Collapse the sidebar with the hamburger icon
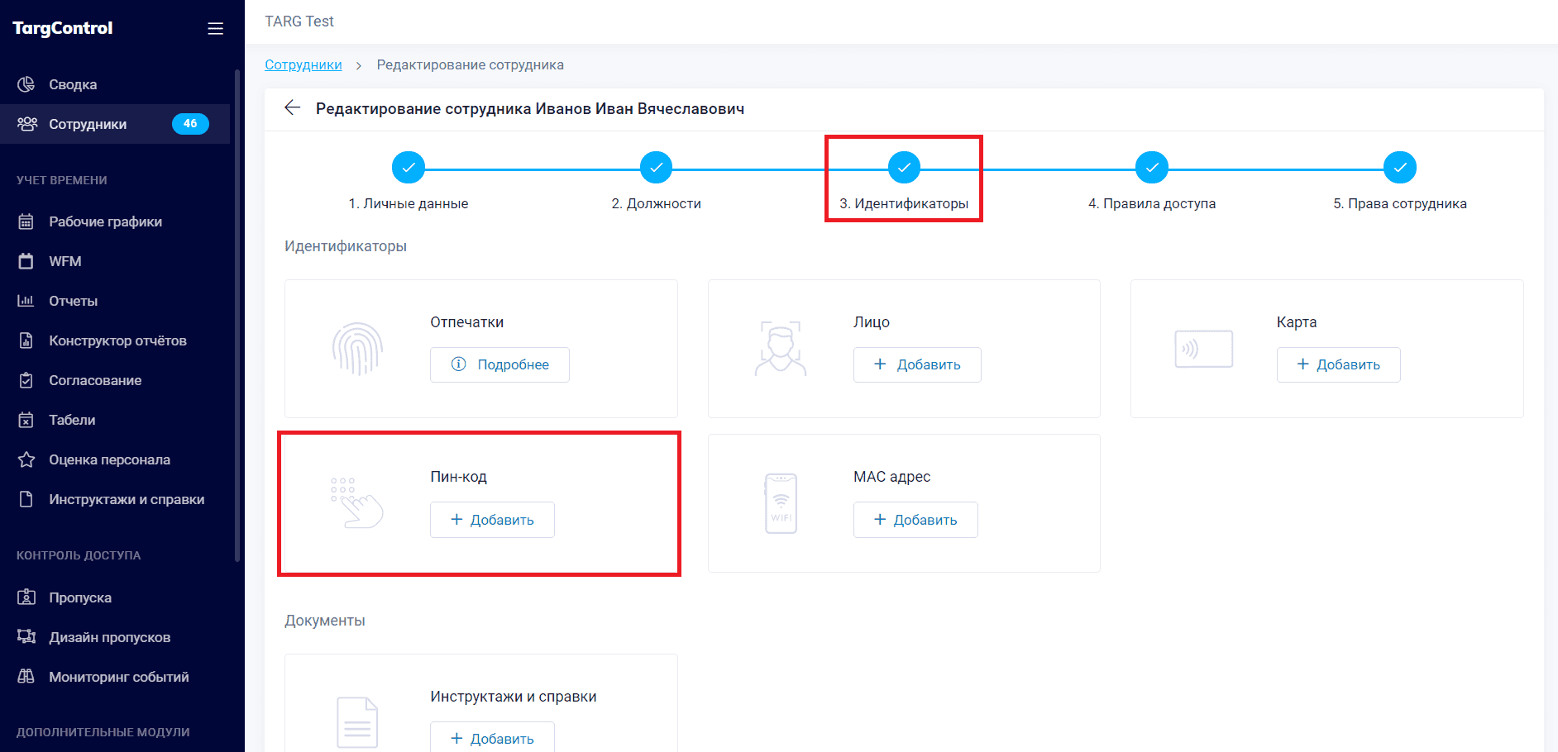The width and height of the screenshot is (1558, 752). [x=215, y=27]
